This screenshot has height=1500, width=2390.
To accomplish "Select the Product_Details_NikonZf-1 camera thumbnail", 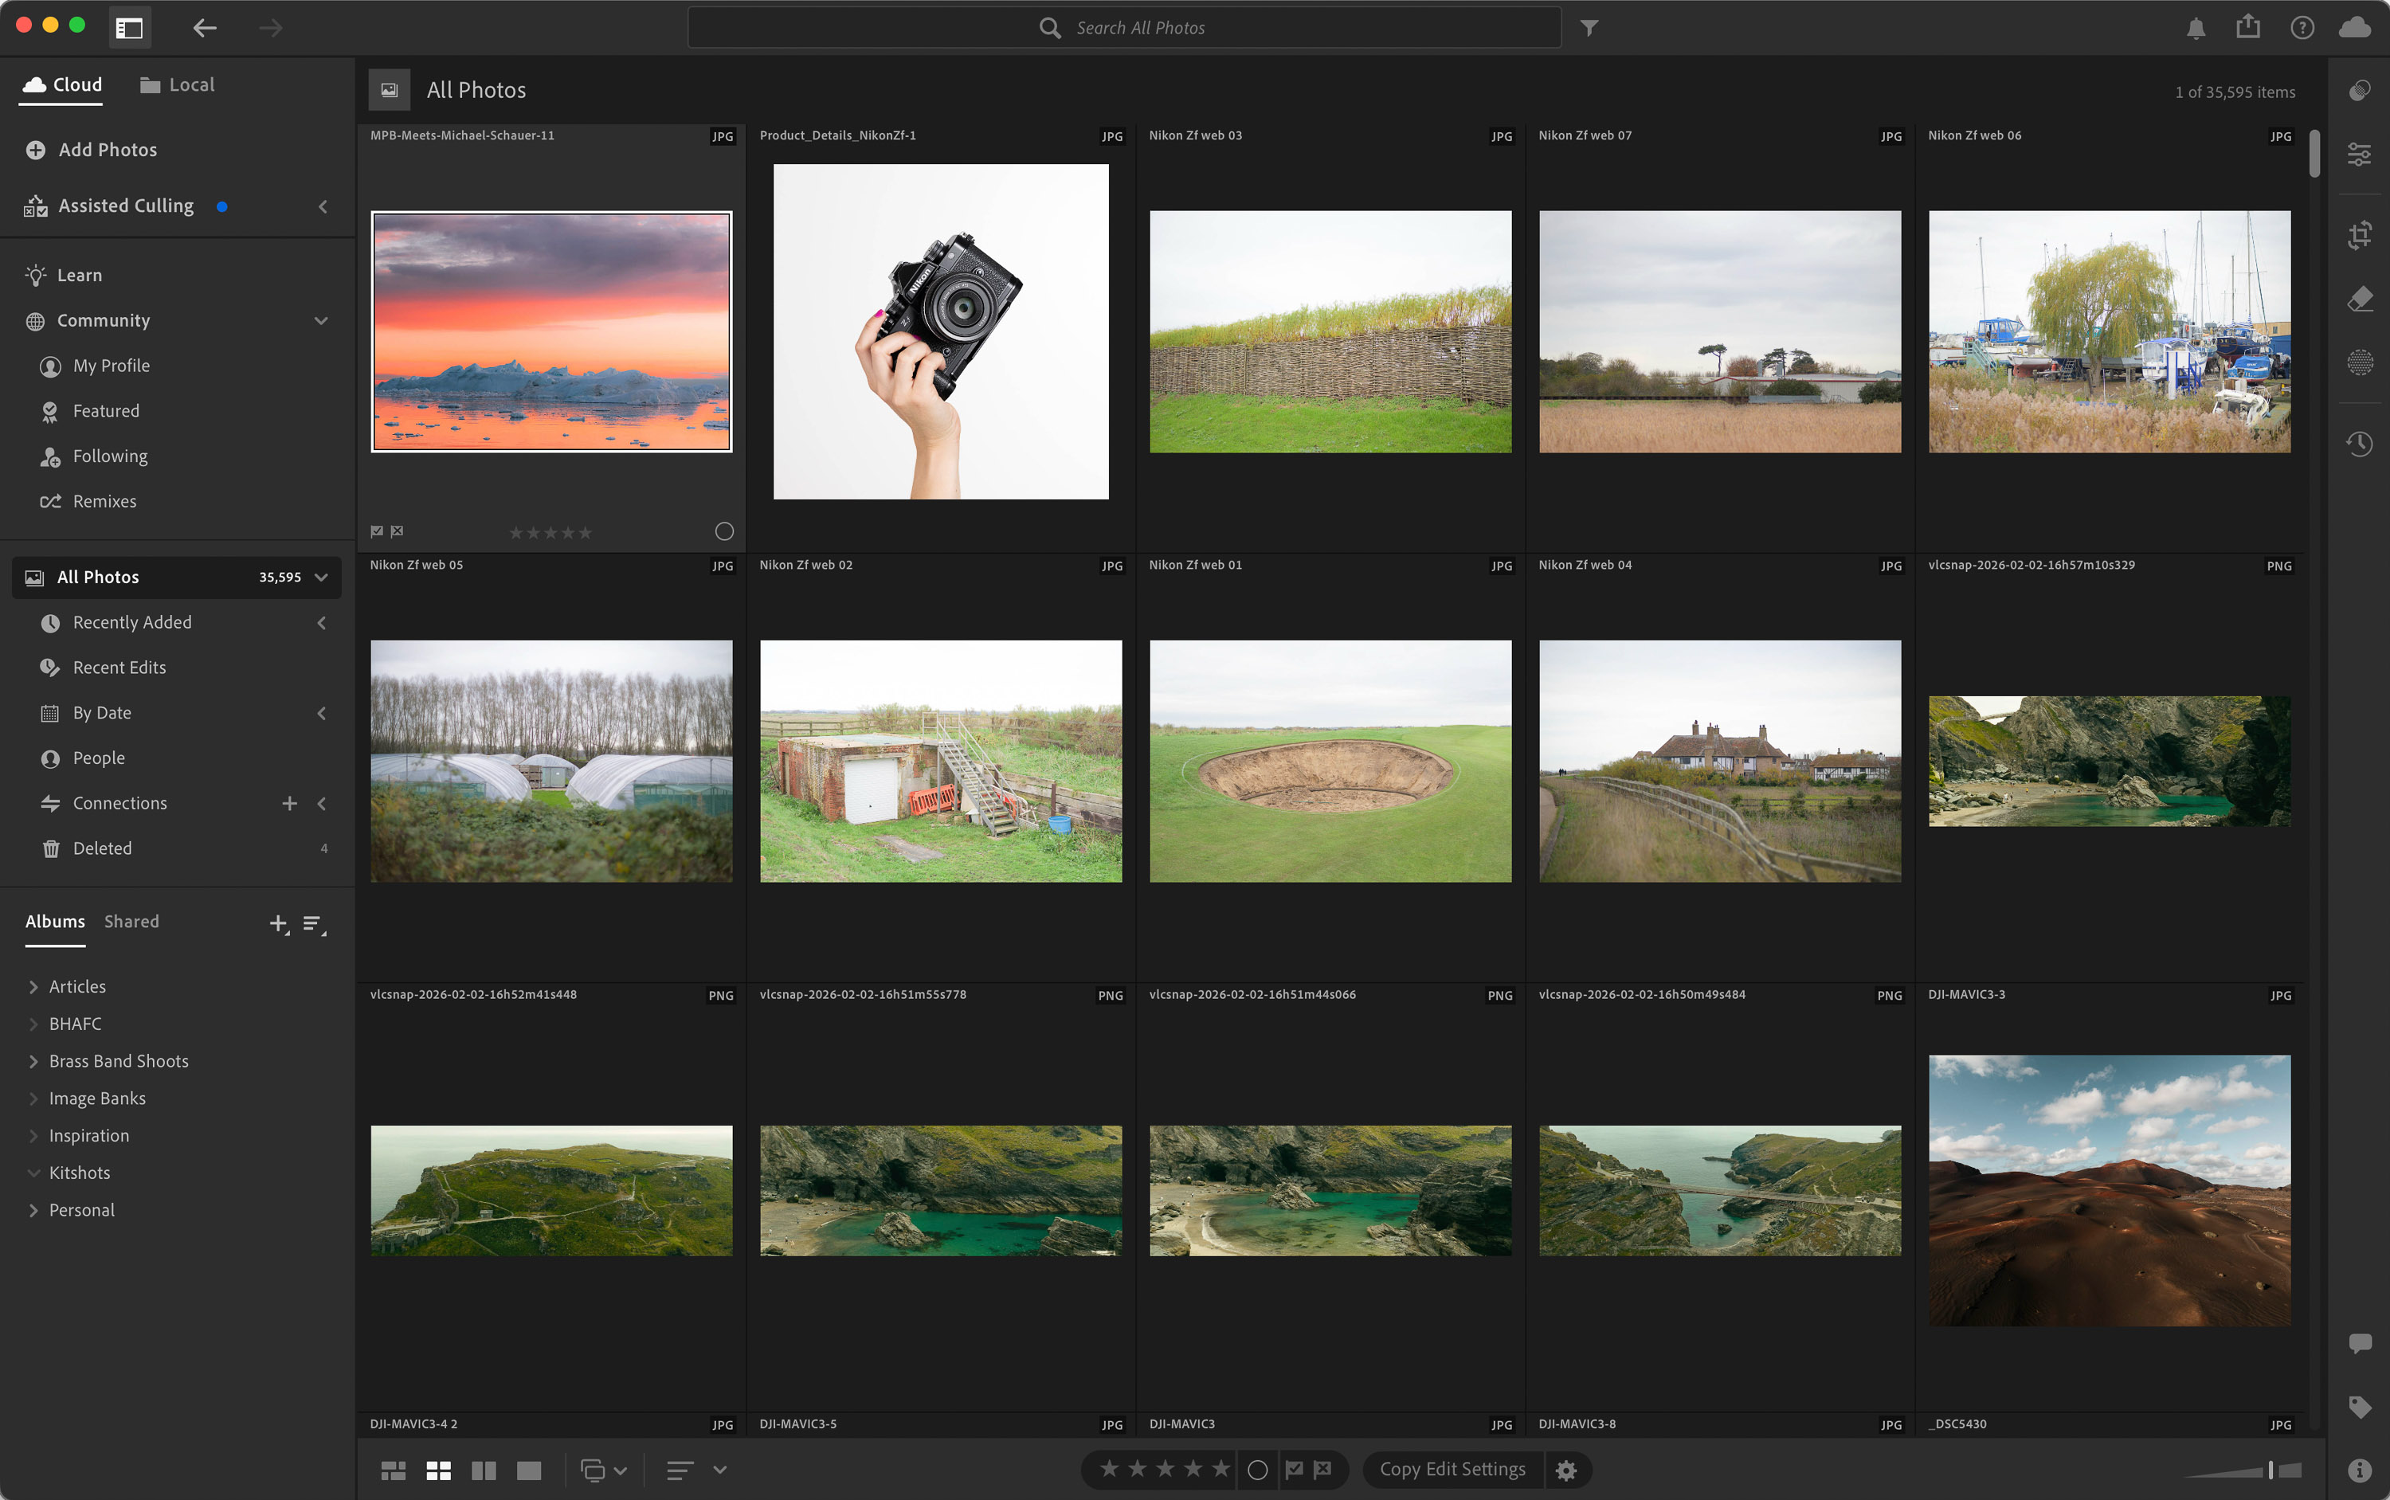I will point(941,331).
